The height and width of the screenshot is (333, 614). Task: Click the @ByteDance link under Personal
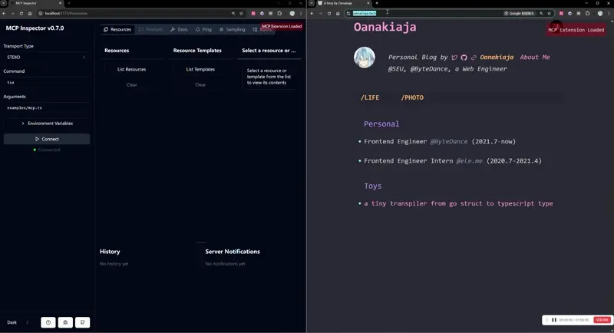[449, 141]
